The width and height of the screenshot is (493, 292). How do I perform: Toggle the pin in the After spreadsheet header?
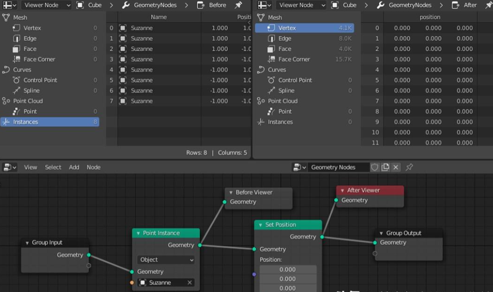pyautogui.click(x=488, y=5)
